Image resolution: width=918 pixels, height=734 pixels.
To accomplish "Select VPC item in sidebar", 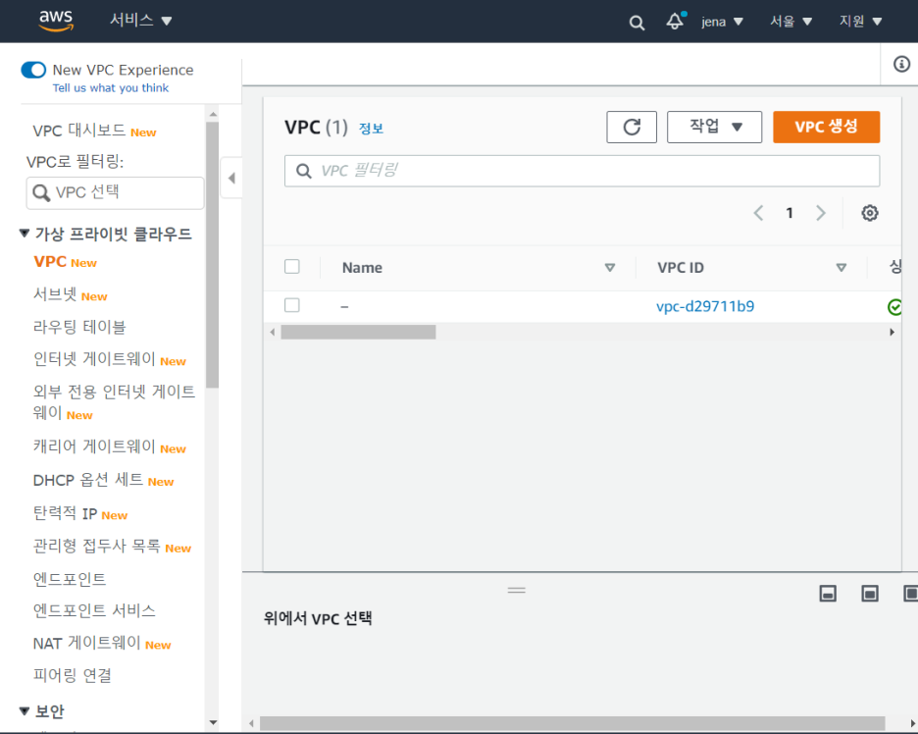I will pos(50,261).
